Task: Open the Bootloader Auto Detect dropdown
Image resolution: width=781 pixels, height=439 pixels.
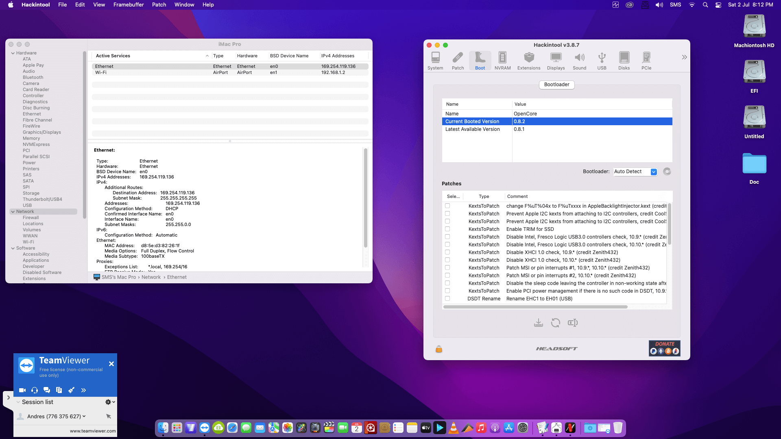Action: 635,172
